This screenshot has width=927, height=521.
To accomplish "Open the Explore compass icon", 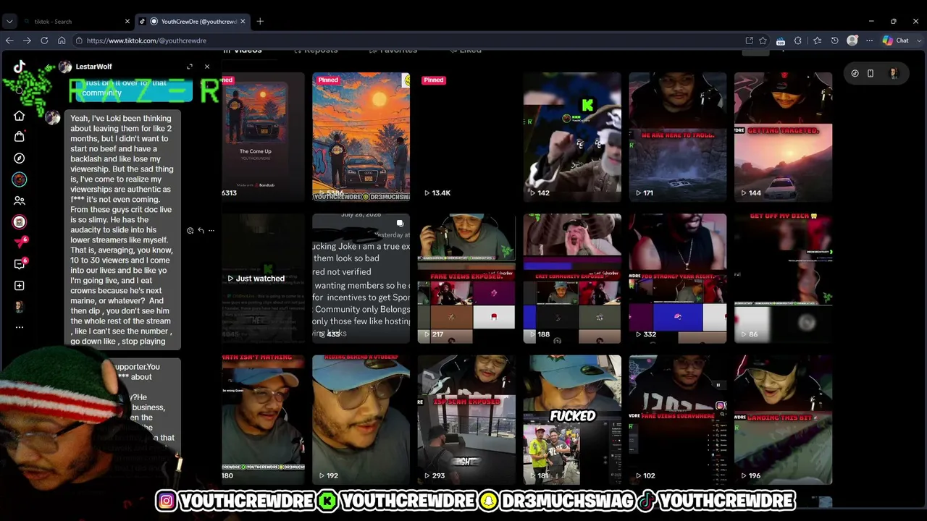I will [x=20, y=158].
